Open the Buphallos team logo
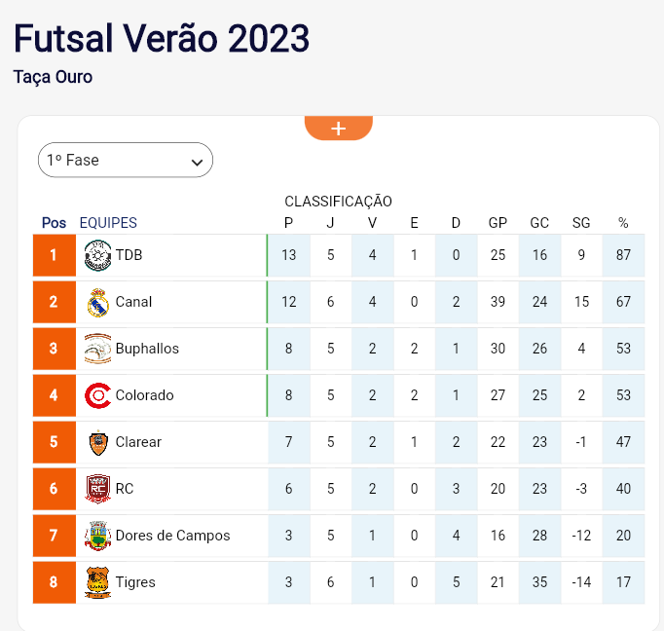Viewport: 664px width, 631px height. 97,349
